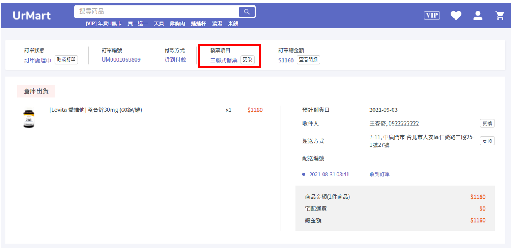
Task: Click the 宅配運費 $0 value
Action: (482, 209)
